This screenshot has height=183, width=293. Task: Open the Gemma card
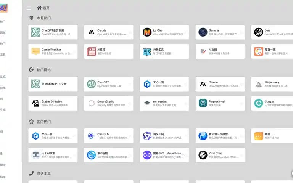(220, 32)
